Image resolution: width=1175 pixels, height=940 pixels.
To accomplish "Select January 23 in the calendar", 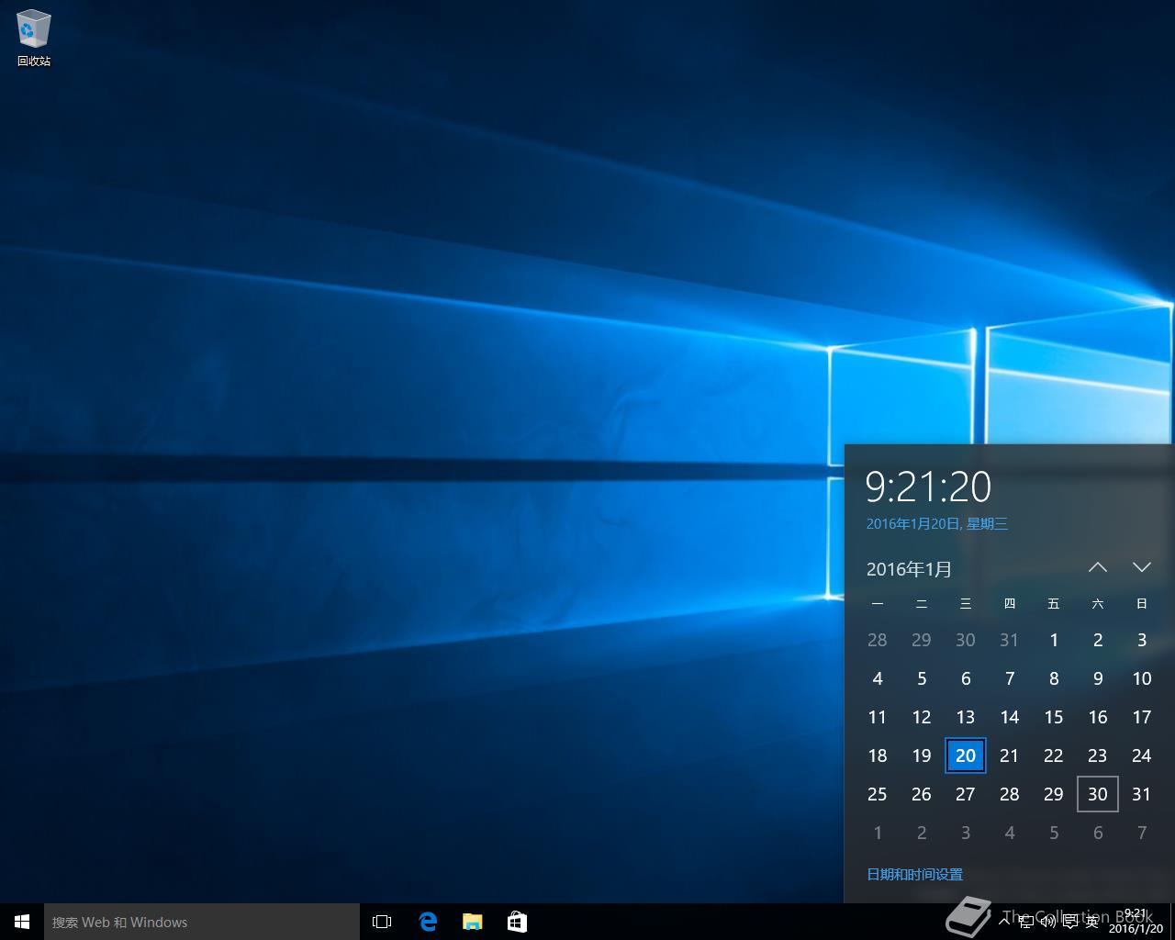I will click(1098, 755).
